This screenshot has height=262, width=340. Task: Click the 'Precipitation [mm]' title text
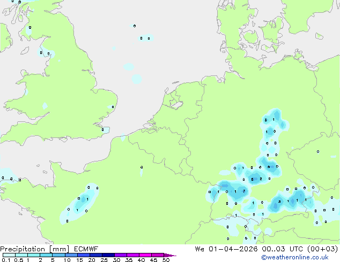[35, 249]
